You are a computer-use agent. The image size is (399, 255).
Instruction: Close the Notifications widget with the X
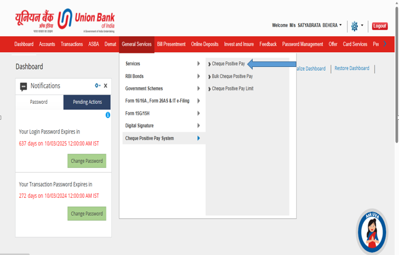point(106,86)
